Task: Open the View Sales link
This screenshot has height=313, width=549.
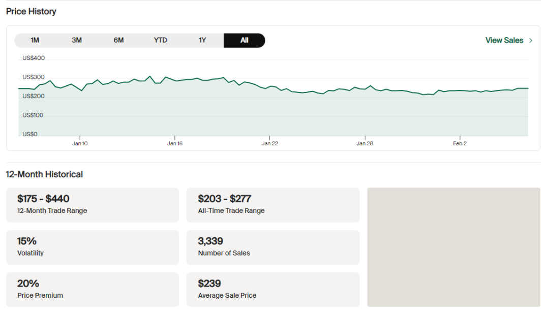Action: pos(504,41)
